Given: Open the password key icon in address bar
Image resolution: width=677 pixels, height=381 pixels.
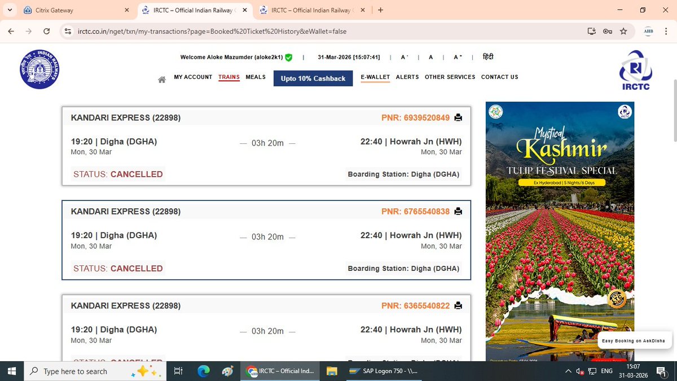Looking at the screenshot, I should point(608,31).
